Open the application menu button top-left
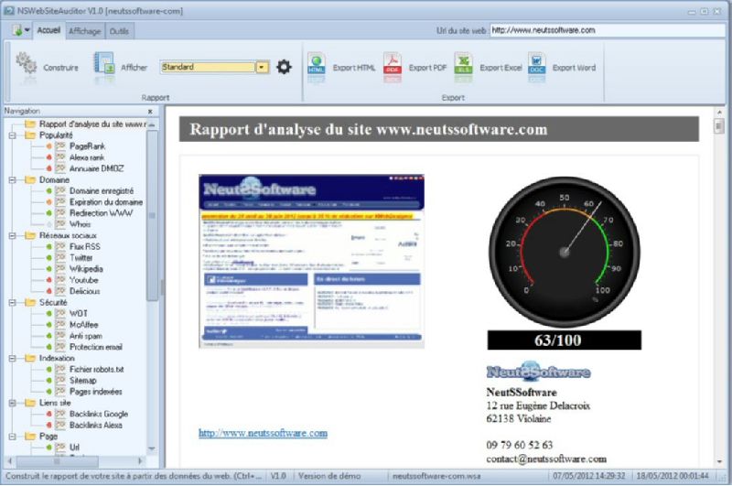Viewport: 732px width, 486px height. coord(20,30)
